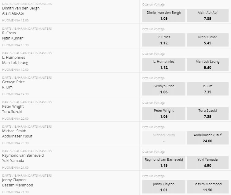The height and width of the screenshot is (195, 231).
Task: Select Bassim Mahmood odds 11.50
Action: [x=207, y=187]
